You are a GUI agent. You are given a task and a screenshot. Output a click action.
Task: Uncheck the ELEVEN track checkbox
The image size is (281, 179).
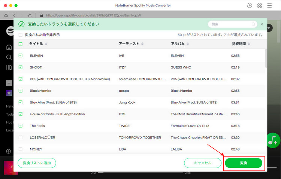pyautogui.click(x=21, y=55)
